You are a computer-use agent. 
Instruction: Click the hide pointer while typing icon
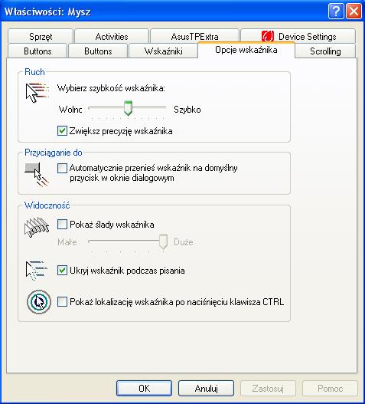click(x=37, y=271)
